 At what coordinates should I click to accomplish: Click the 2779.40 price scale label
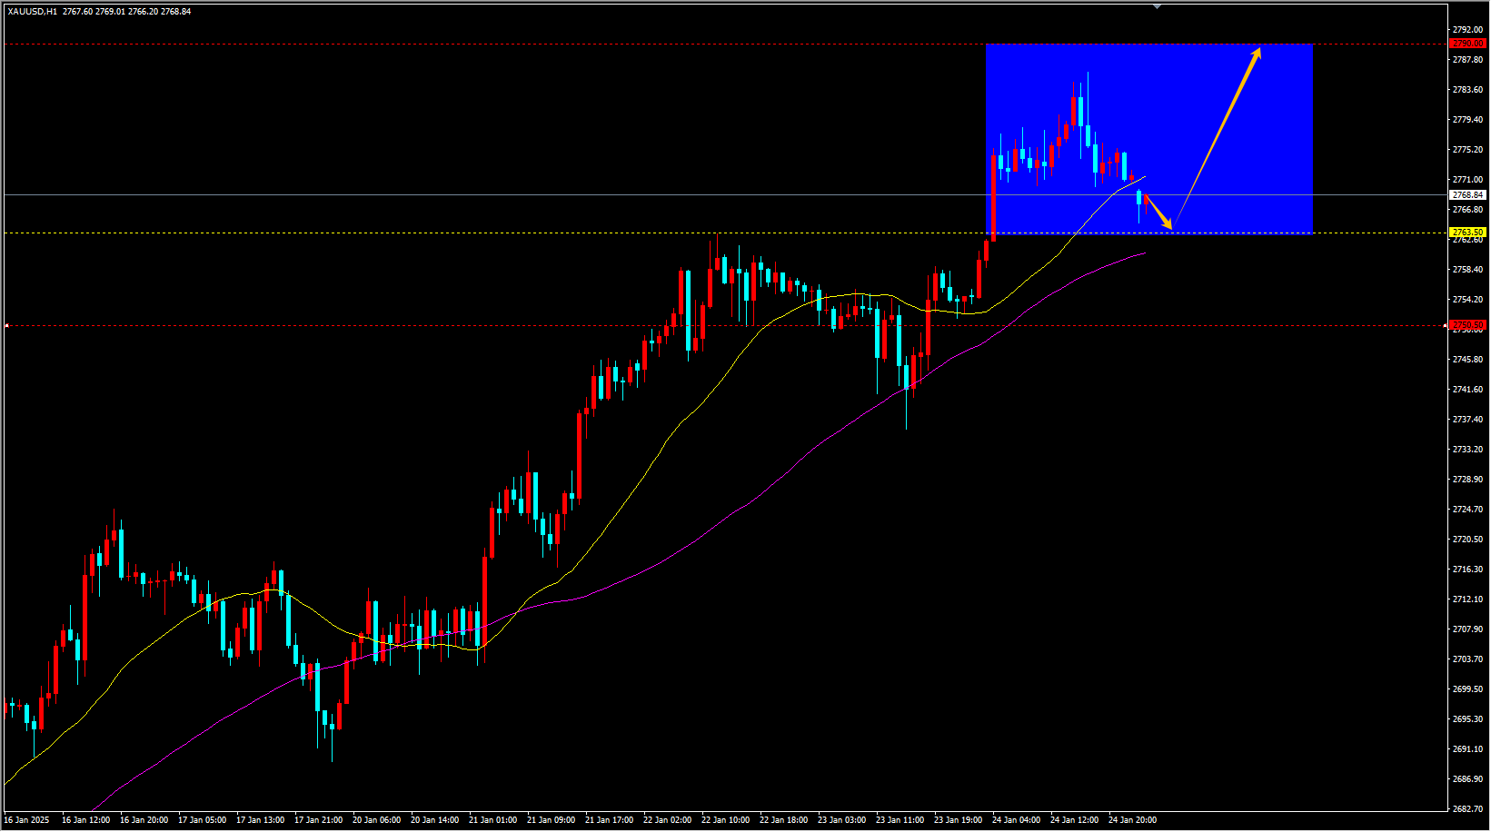click(x=1468, y=120)
